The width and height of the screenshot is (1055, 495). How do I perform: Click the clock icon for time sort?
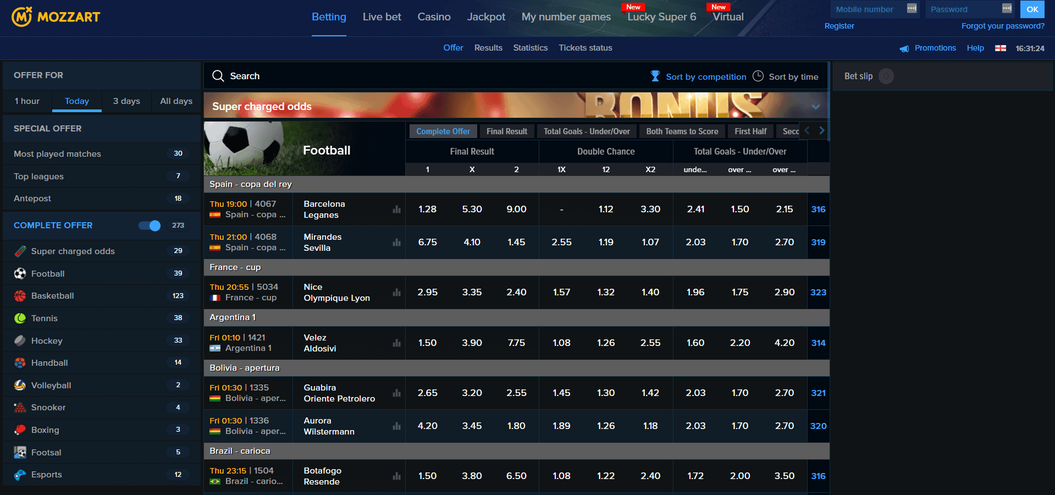pos(758,76)
